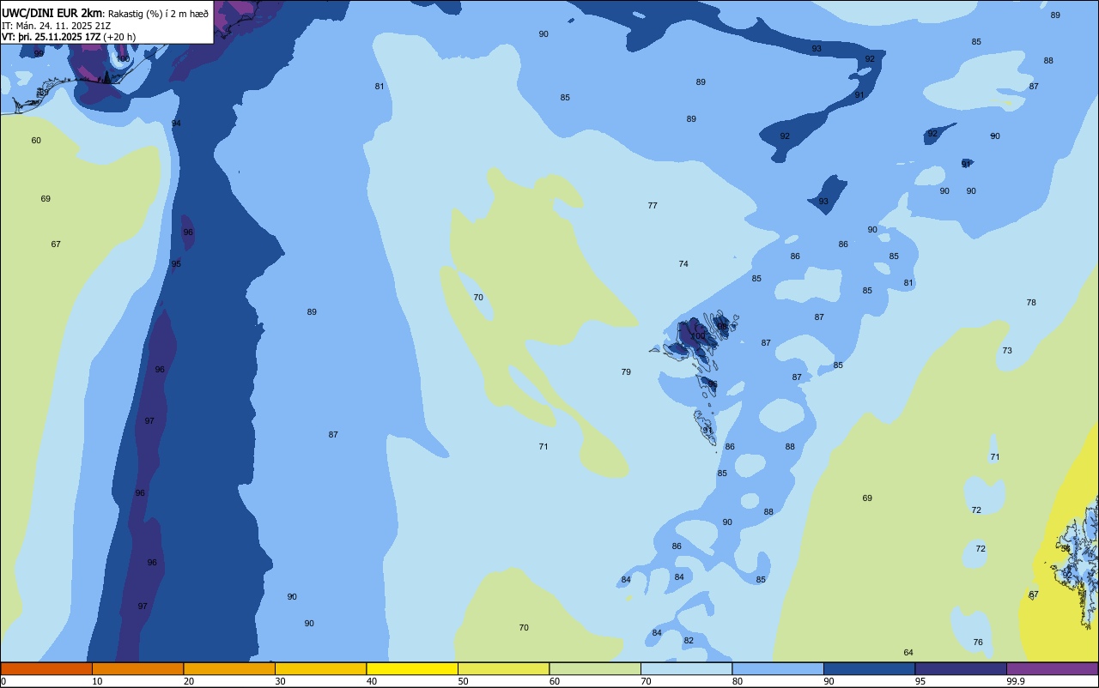Image resolution: width=1099 pixels, height=688 pixels.
Task: Click the legend tick label '50'
Action: (x=463, y=681)
